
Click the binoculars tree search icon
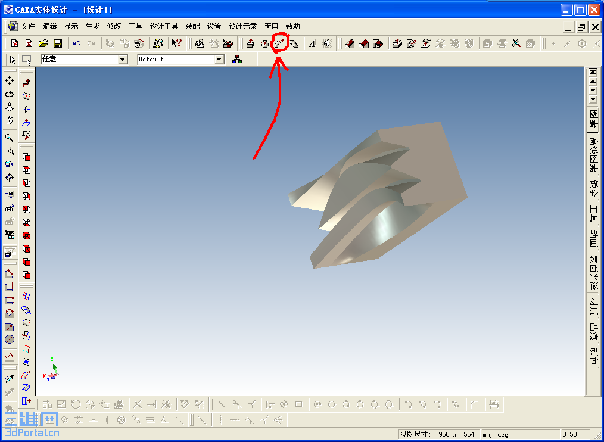[158, 43]
